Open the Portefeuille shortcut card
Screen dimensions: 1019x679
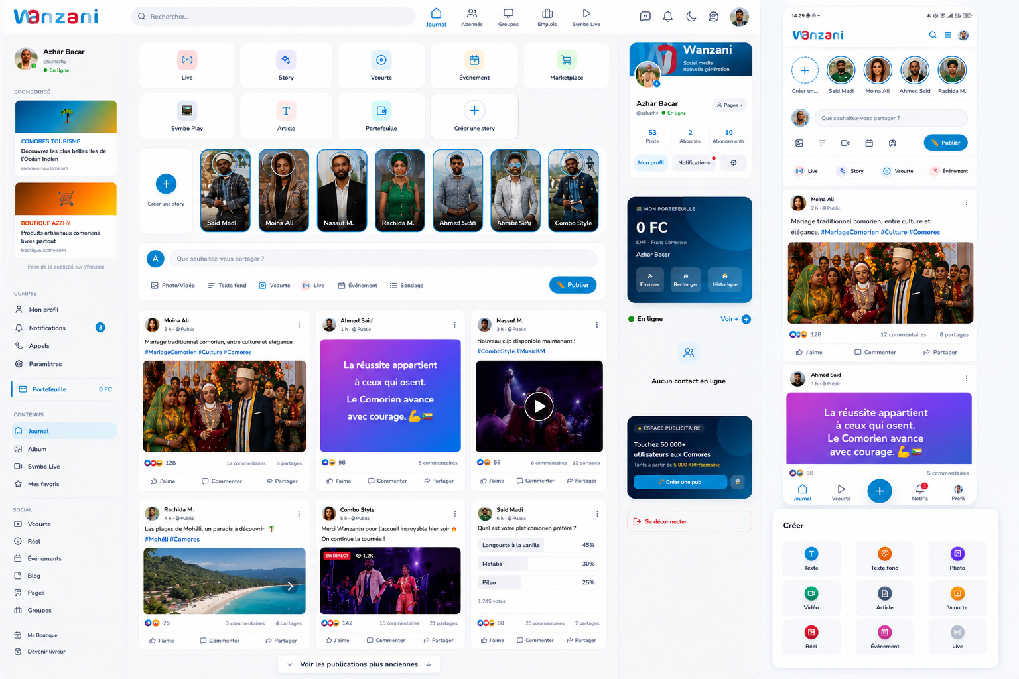tap(381, 116)
